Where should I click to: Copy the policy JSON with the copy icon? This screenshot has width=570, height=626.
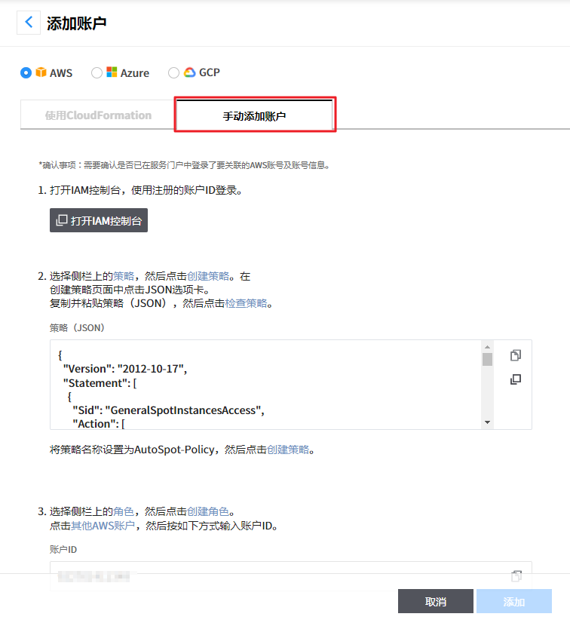click(516, 355)
